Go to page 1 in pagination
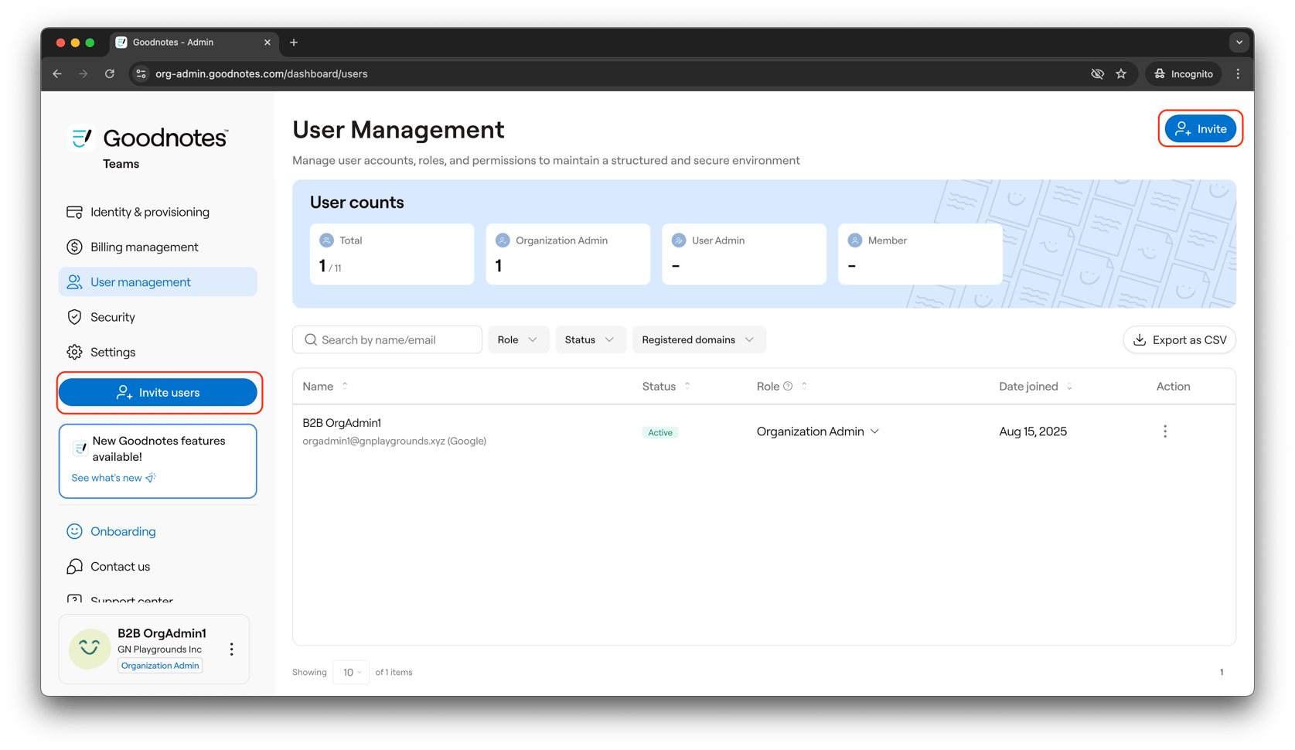The height and width of the screenshot is (750, 1295). pyautogui.click(x=1222, y=673)
